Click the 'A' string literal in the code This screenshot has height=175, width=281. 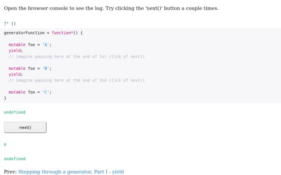[46, 45]
